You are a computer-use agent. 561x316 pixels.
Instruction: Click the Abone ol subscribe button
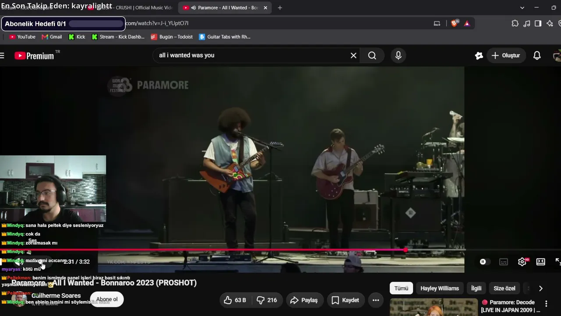(x=107, y=299)
